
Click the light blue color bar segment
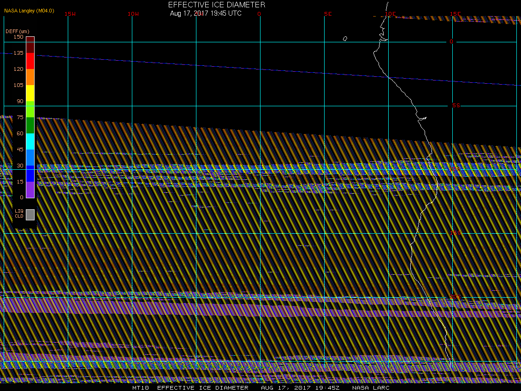(30, 157)
